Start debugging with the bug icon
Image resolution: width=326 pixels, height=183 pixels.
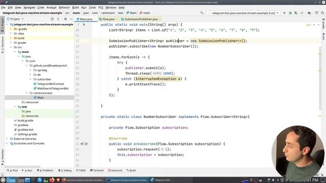tap(290, 13)
